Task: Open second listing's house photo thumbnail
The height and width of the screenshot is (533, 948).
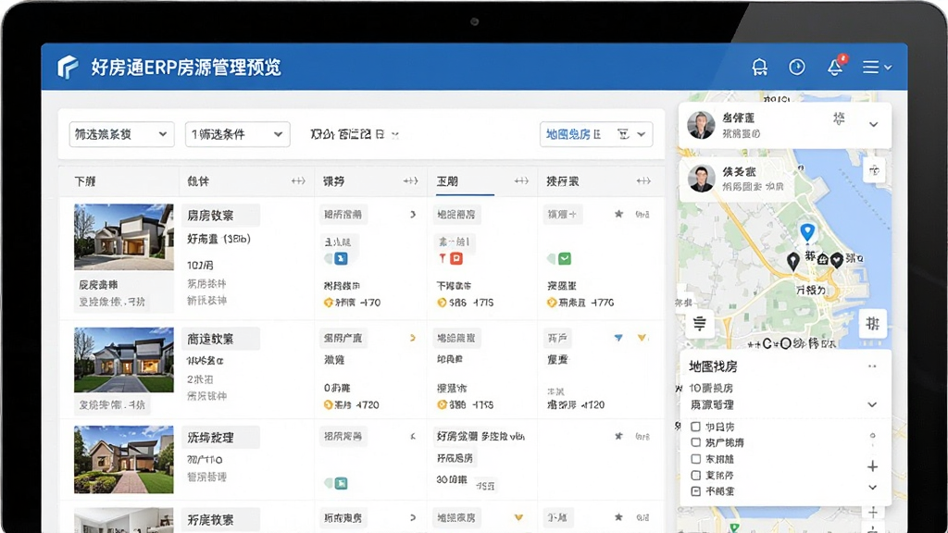Action: coord(124,360)
